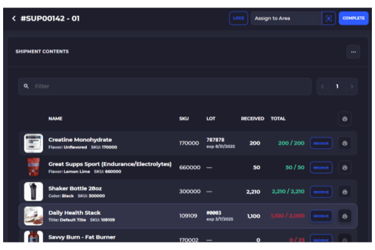Click lot number 787878
The width and height of the screenshot is (375, 250).
[x=216, y=140]
